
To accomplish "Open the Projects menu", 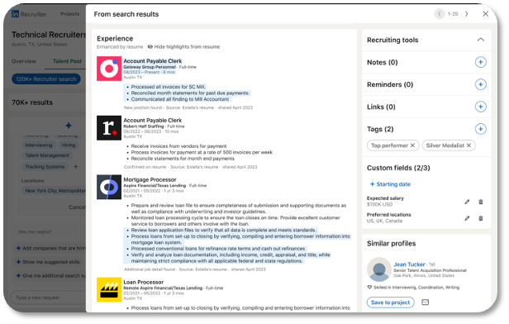I will [x=69, y=14].
